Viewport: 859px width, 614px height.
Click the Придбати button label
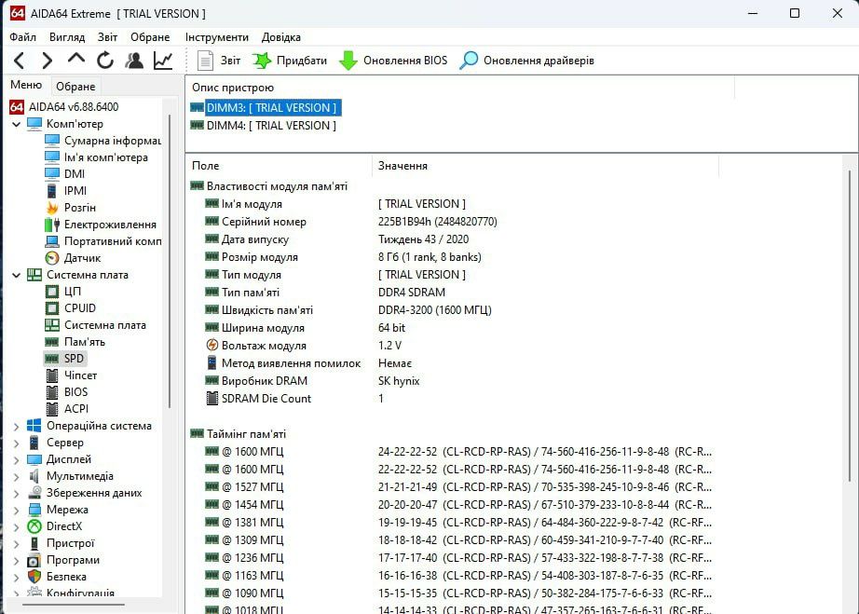tap(302, 61)
